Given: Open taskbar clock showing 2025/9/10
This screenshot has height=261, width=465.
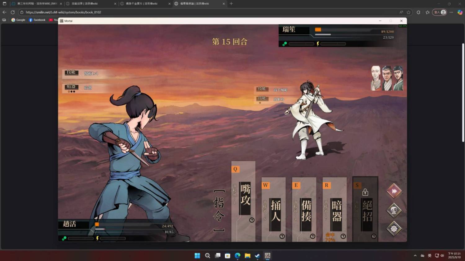Looking at the screenshot, I should 454,255.
